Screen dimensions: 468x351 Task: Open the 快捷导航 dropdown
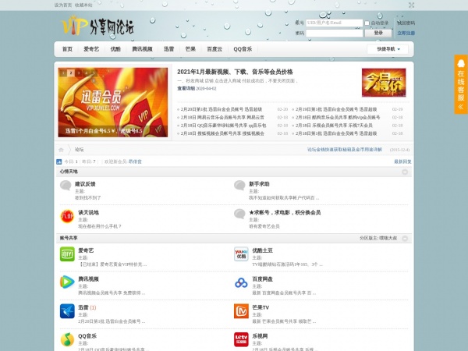(x=388, y=49)
